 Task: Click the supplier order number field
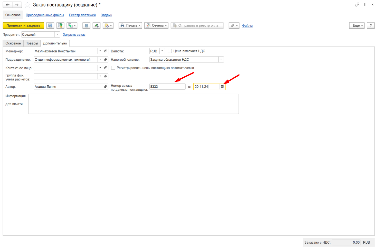167,87
